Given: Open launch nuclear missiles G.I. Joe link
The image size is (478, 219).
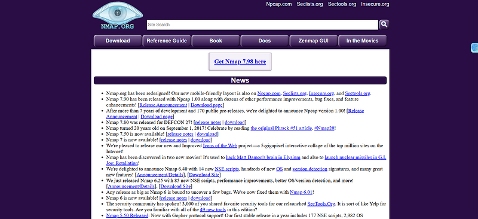Looking at the screenshot, I should coord(356,157).
